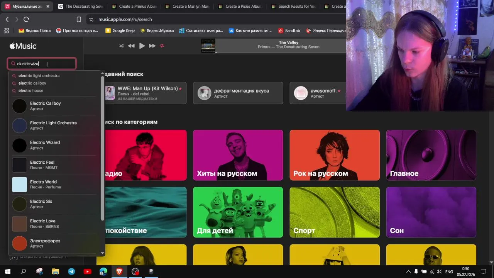Open the Electric Callboy artist result
The height and width of the screenshot is (278, 494).
coord(54,106)
